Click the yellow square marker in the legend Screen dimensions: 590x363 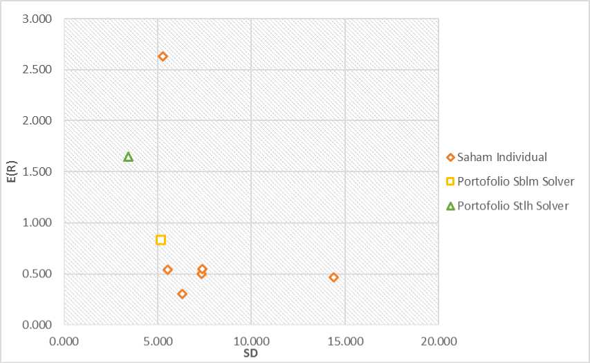[x=450, y=181]
